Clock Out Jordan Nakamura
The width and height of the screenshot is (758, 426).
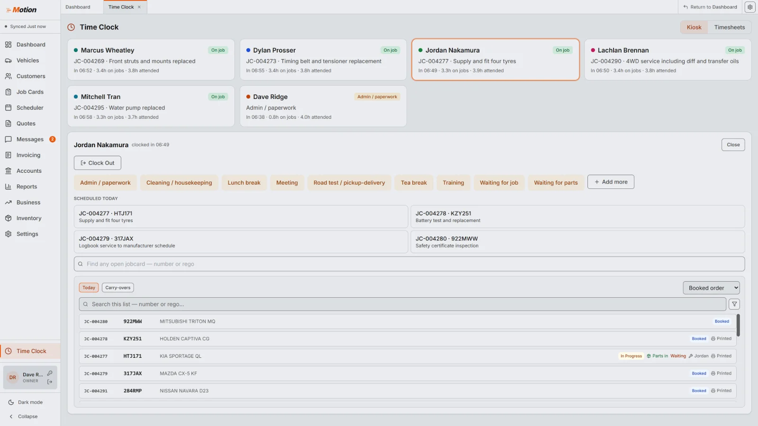[98, 163]
